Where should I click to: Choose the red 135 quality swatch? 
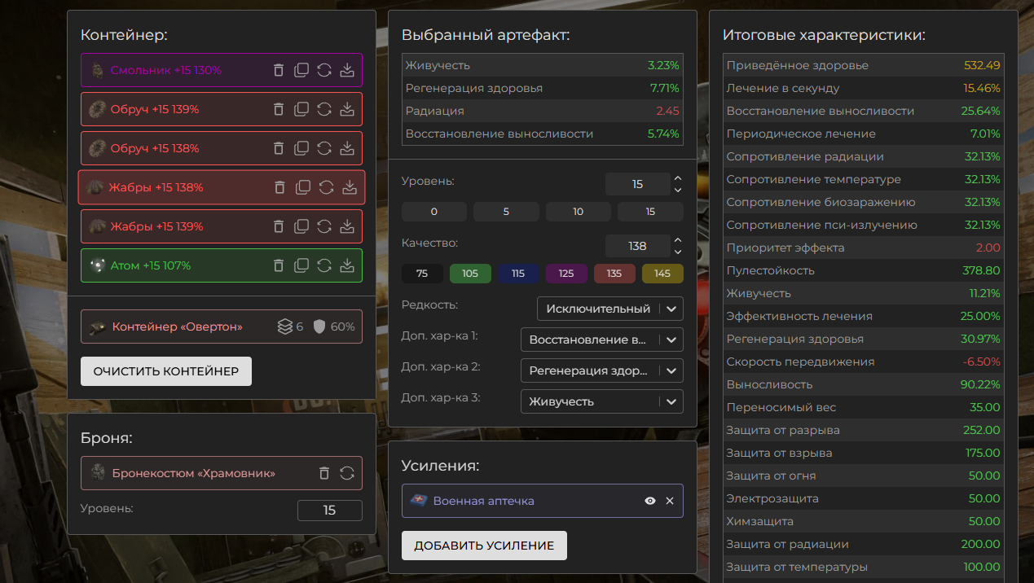pyautogui.click(x=614, y=274)
